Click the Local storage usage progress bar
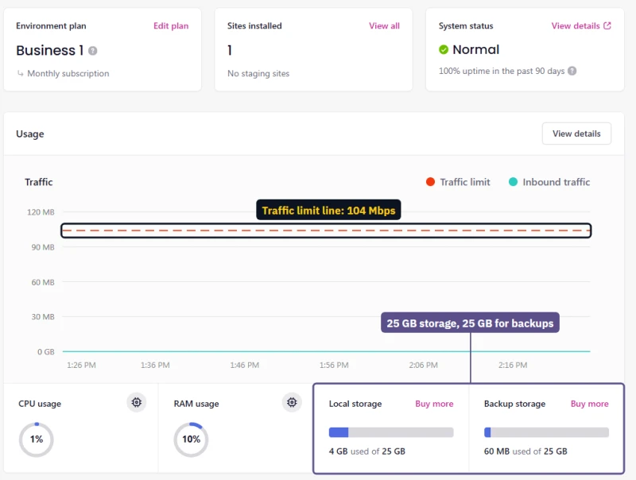The width and height of the screenshot is (636, 480). pyautogui.click(x=391, y=432)
